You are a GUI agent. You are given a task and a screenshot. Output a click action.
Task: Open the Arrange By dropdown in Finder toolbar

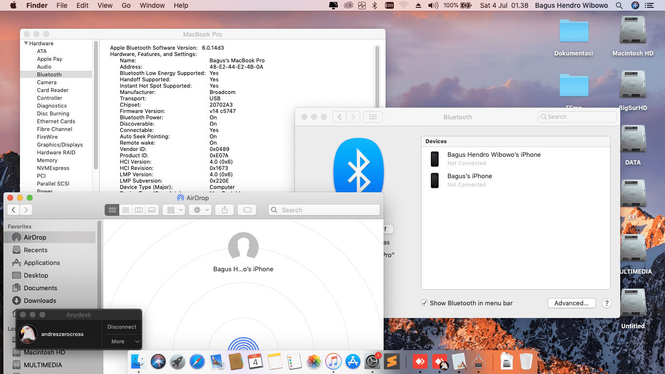pyautogui.click(x=175, y=210)
